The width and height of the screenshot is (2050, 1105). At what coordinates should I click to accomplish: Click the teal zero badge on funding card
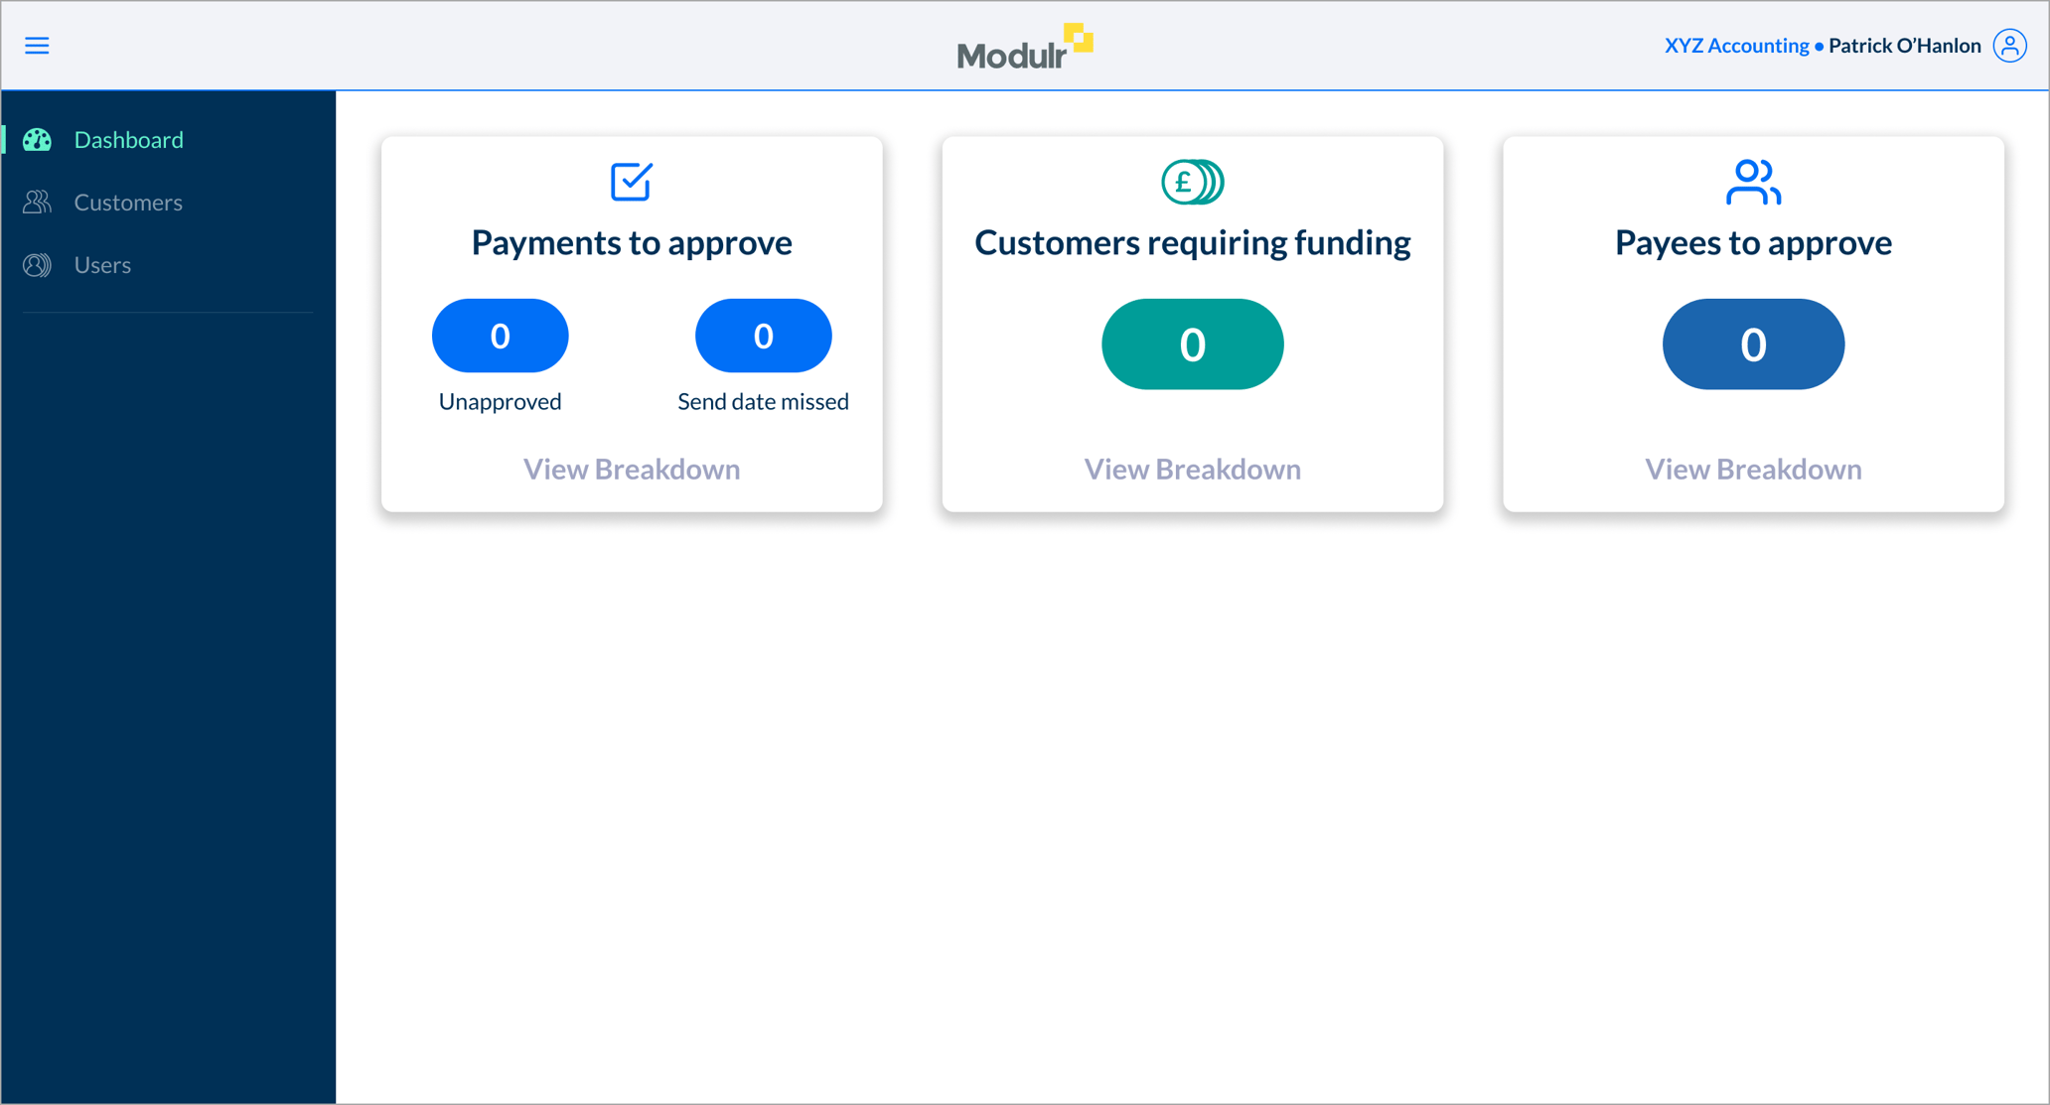(x=1192, y=345)
